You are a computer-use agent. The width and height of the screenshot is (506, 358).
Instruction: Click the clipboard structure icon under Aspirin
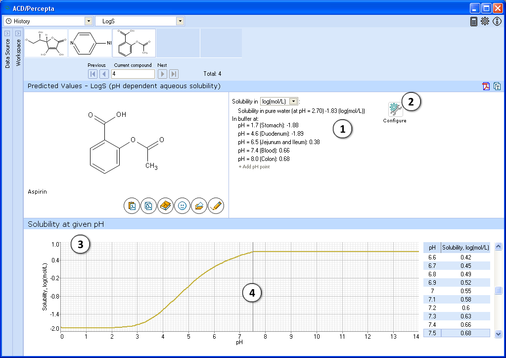click(132, 206)
